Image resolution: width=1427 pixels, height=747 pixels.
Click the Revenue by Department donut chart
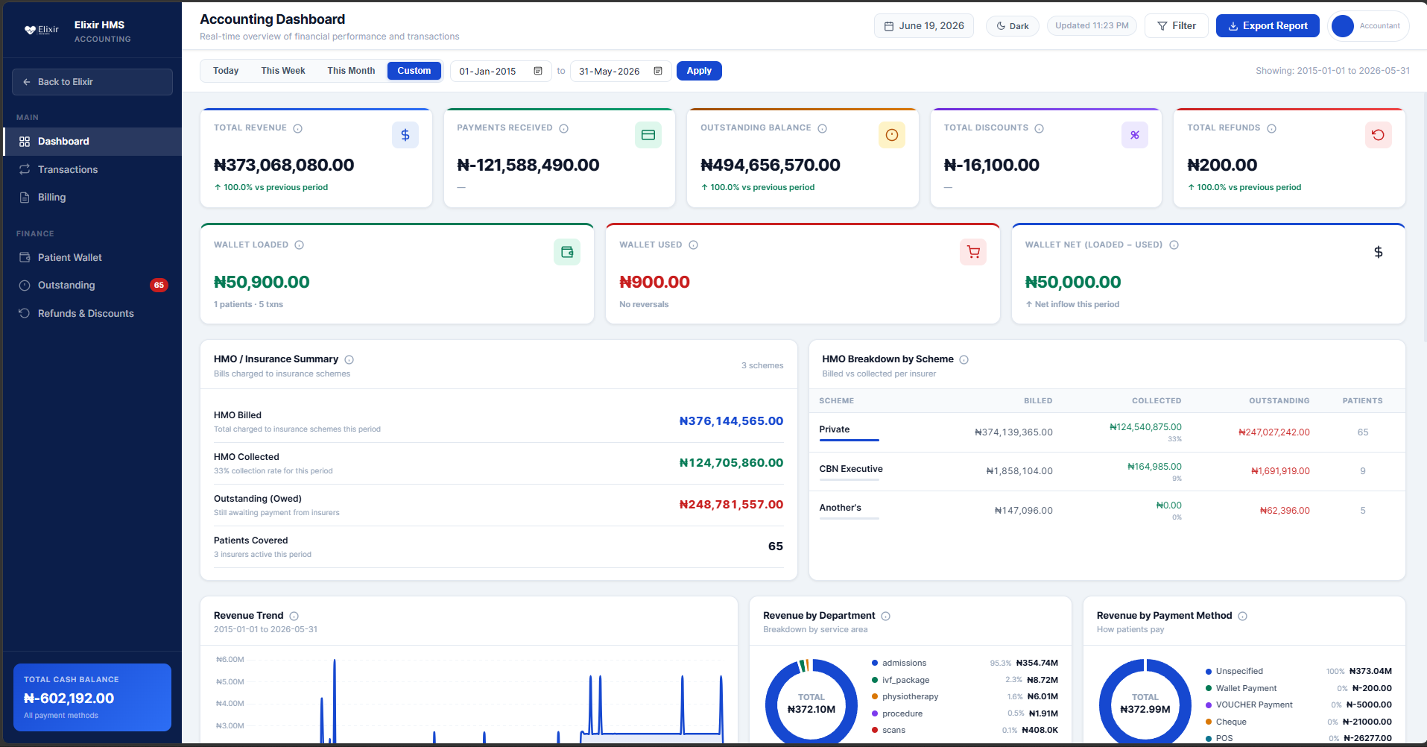pos(811,702)
